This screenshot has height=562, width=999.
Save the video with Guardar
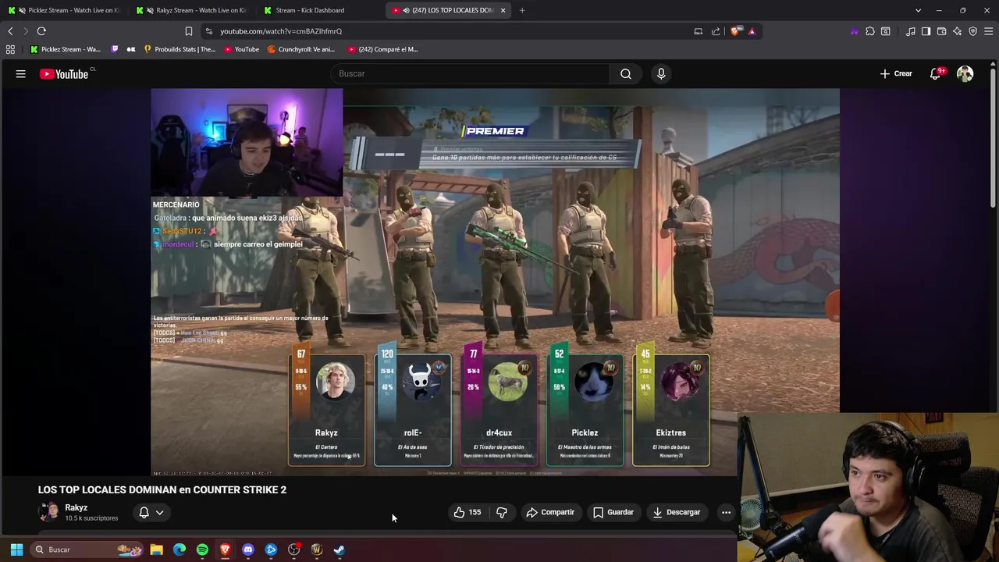tap(613, 512)
